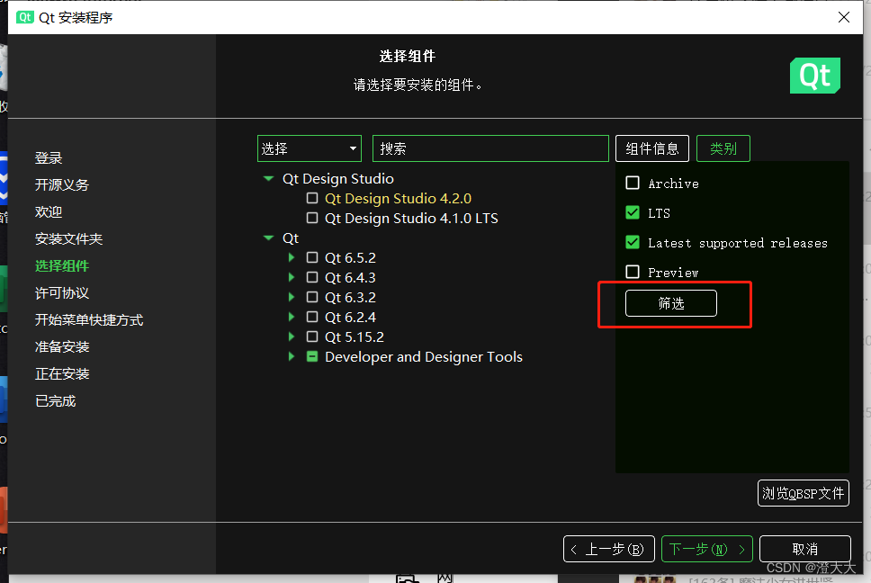871x583 pixels.
Task: Click 准备安装 step in sidebar
Action: (62, 346)
